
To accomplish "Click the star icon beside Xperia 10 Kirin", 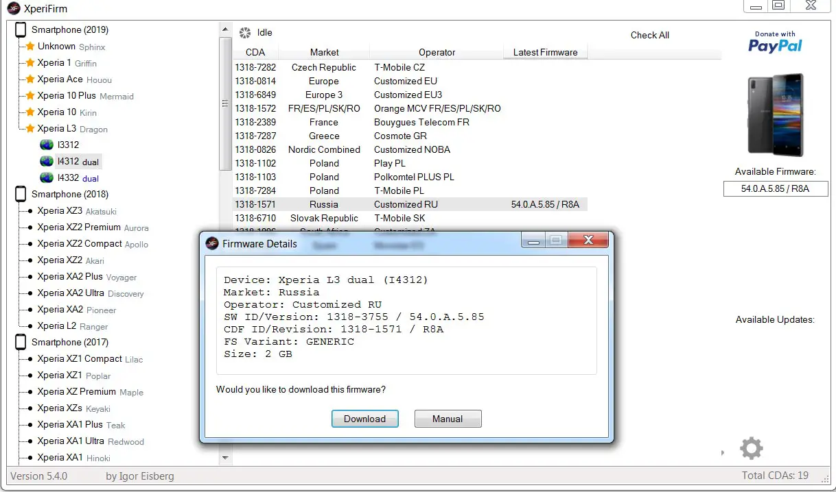I will tap(30, 112).
